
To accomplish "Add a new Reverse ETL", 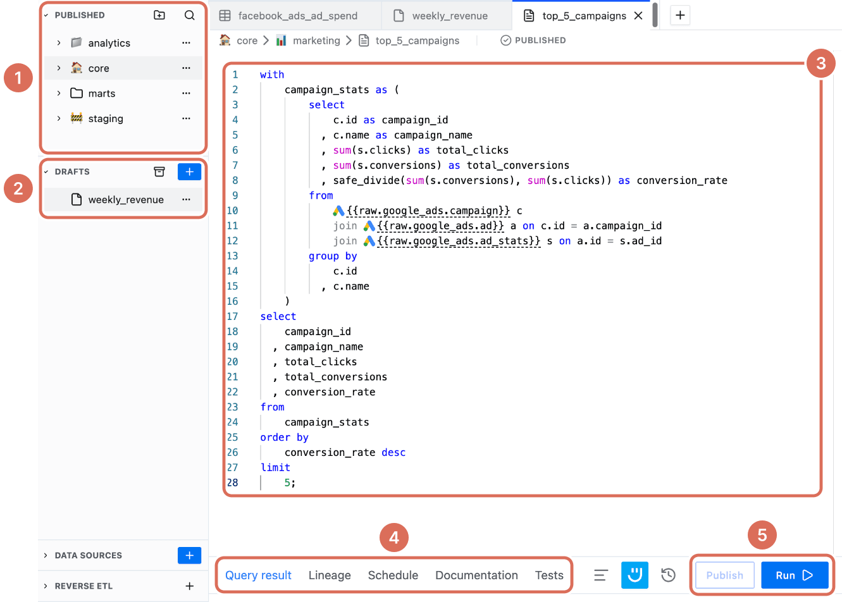I will pyautogui.click(x=189, y=586).
